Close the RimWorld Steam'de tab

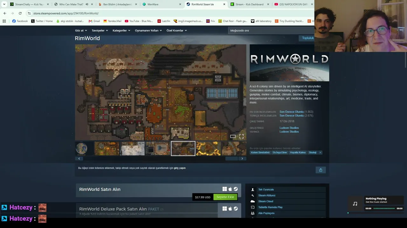(x=224, y=4)
